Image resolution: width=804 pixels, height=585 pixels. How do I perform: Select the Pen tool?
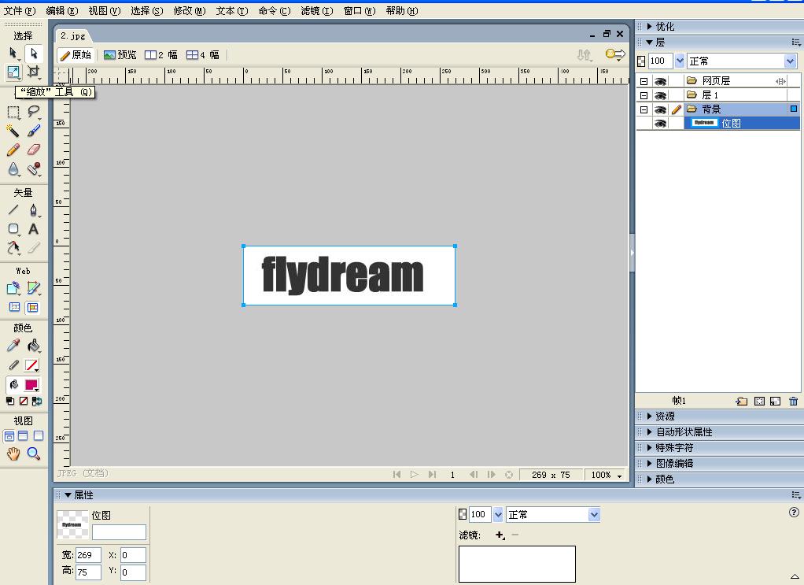(33, 210)
